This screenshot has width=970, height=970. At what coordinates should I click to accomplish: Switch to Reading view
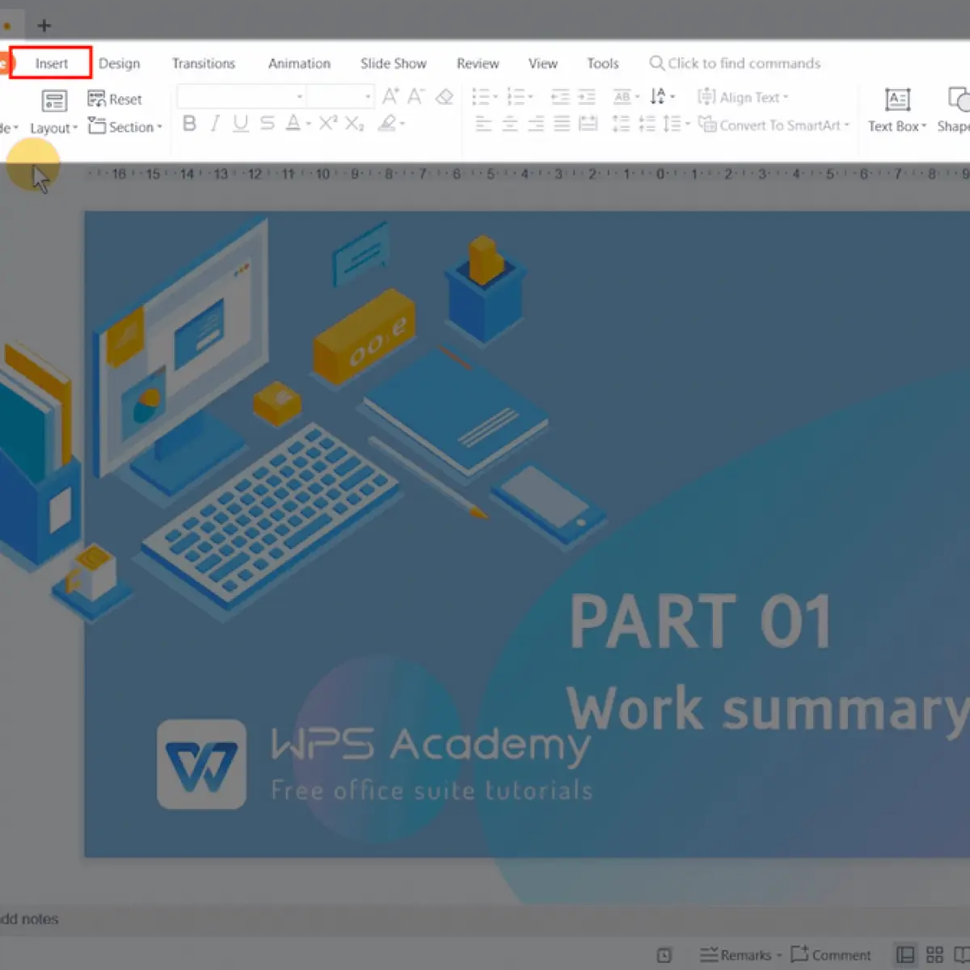click(962, 955)
